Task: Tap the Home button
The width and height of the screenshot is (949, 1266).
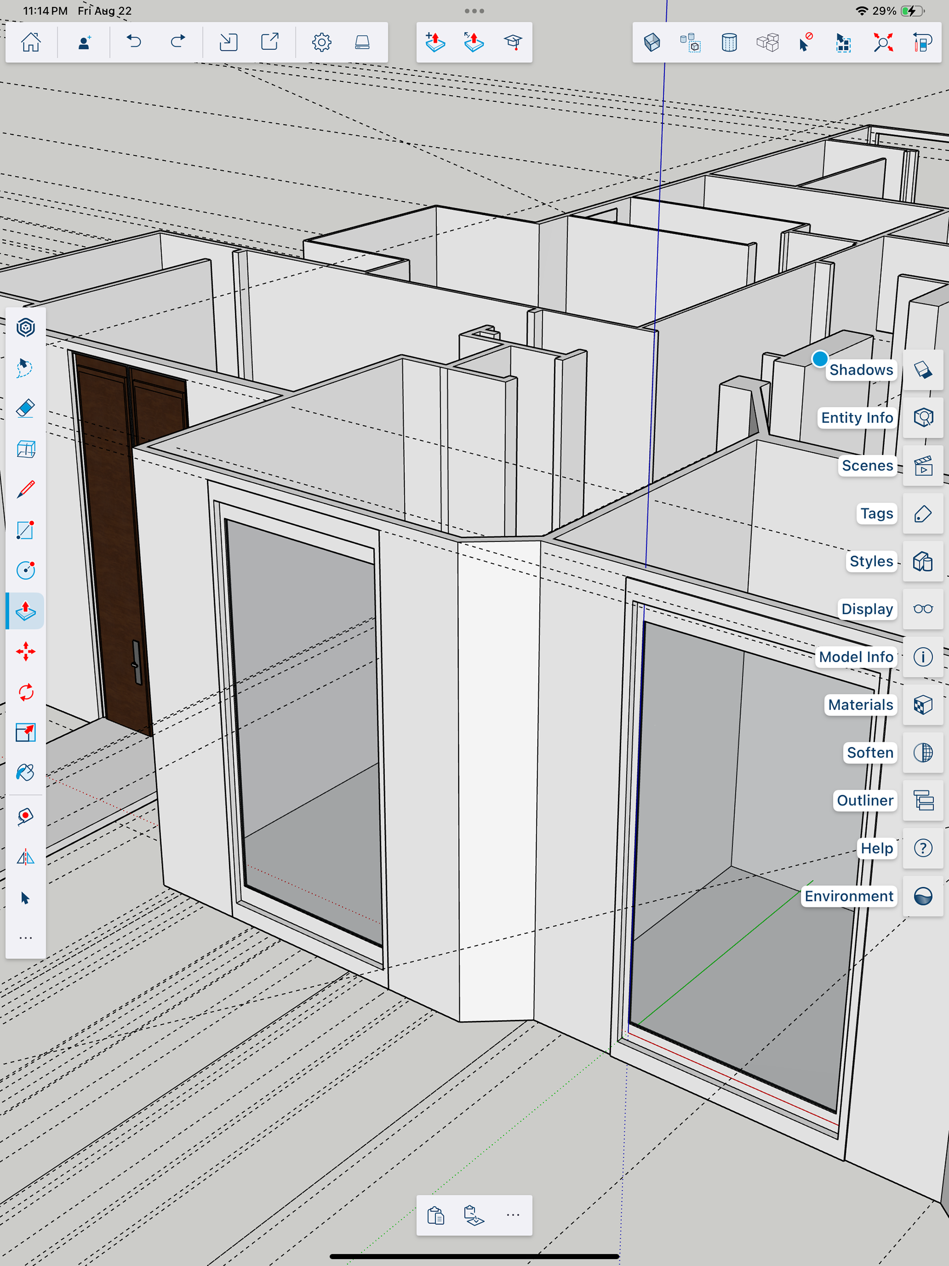Action: pyautogui.click(x=31, y=42)
